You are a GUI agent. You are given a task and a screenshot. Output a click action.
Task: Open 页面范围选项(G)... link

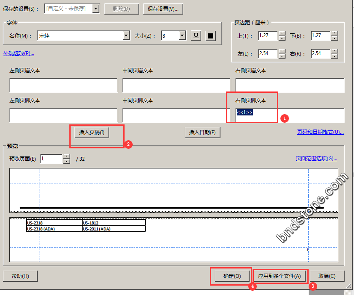coord(316,159)
